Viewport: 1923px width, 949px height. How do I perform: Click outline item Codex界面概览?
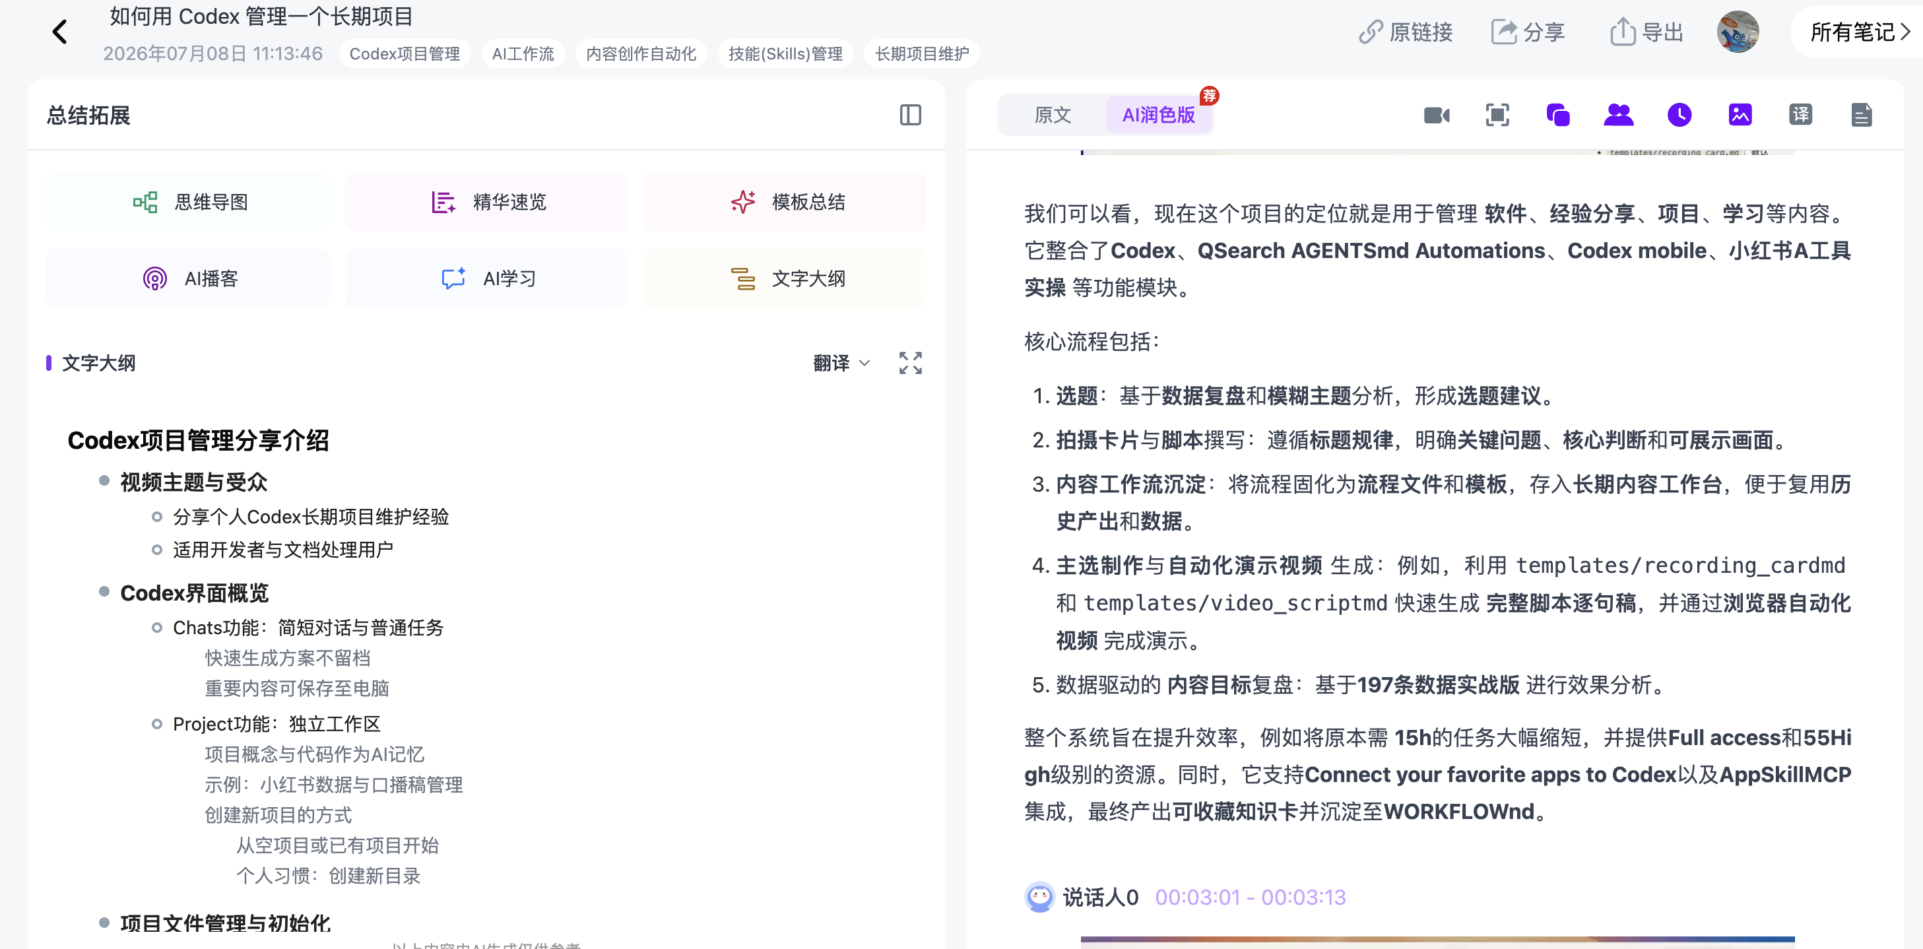click(194, 593)
